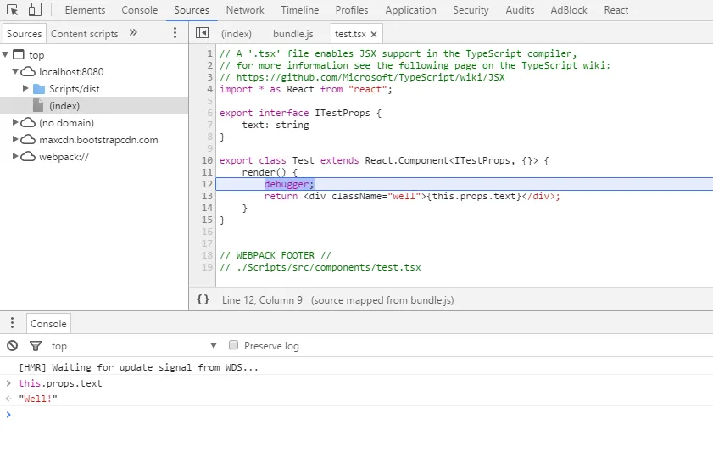This screenshot has height=452, width=713.
Task: Click the source mapped from bundle.js text
Action: click(x=382, y=300)
